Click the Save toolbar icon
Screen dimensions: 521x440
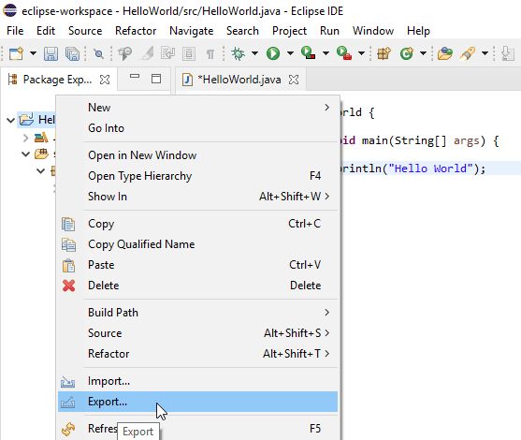51,53
